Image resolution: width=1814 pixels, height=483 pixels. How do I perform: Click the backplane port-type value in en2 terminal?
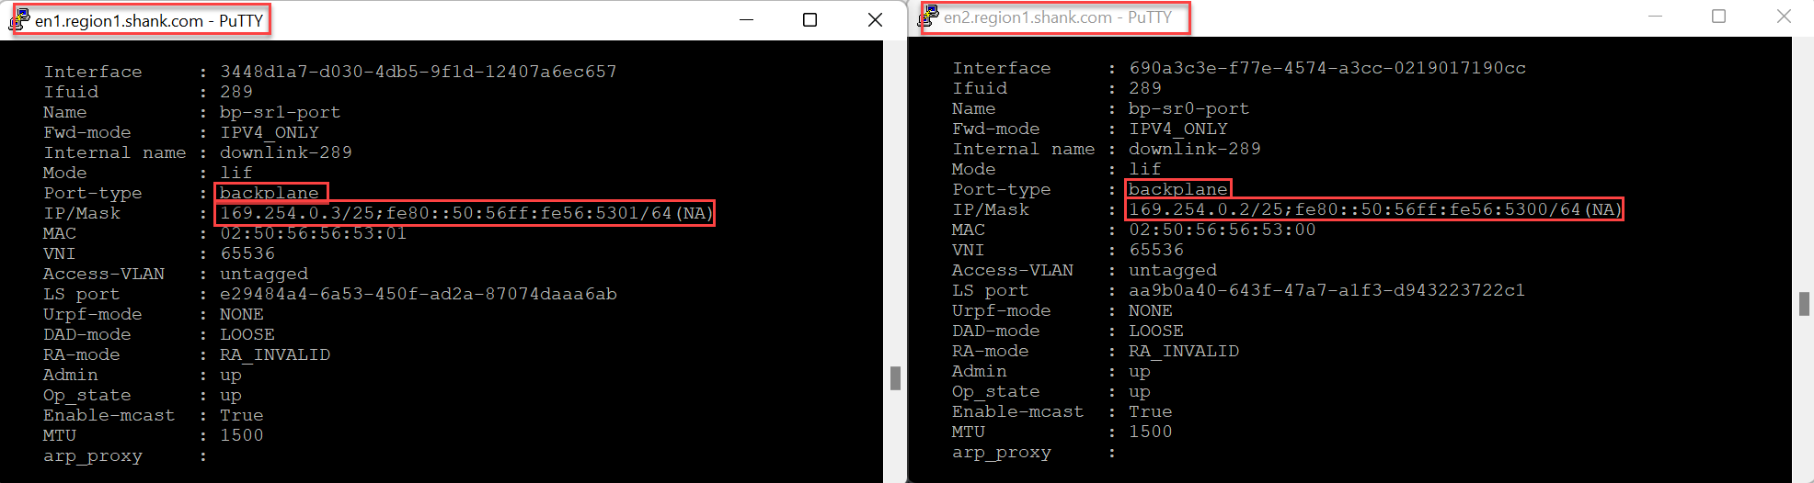tap(1178, 189)
